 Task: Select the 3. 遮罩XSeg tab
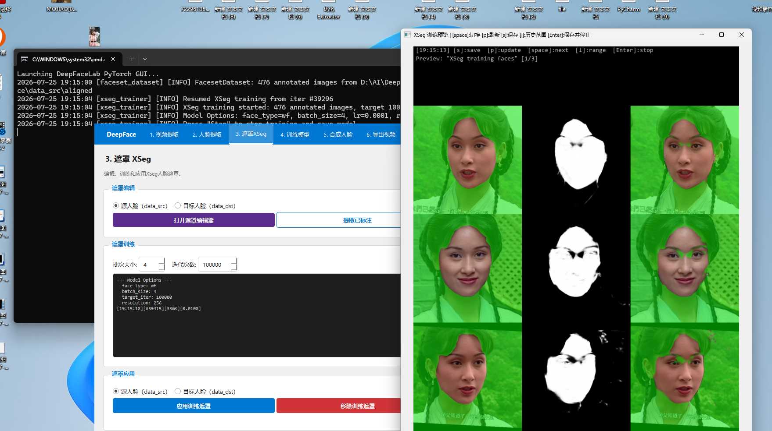pos(251,134)
